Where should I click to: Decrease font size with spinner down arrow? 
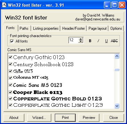[81, 42]
